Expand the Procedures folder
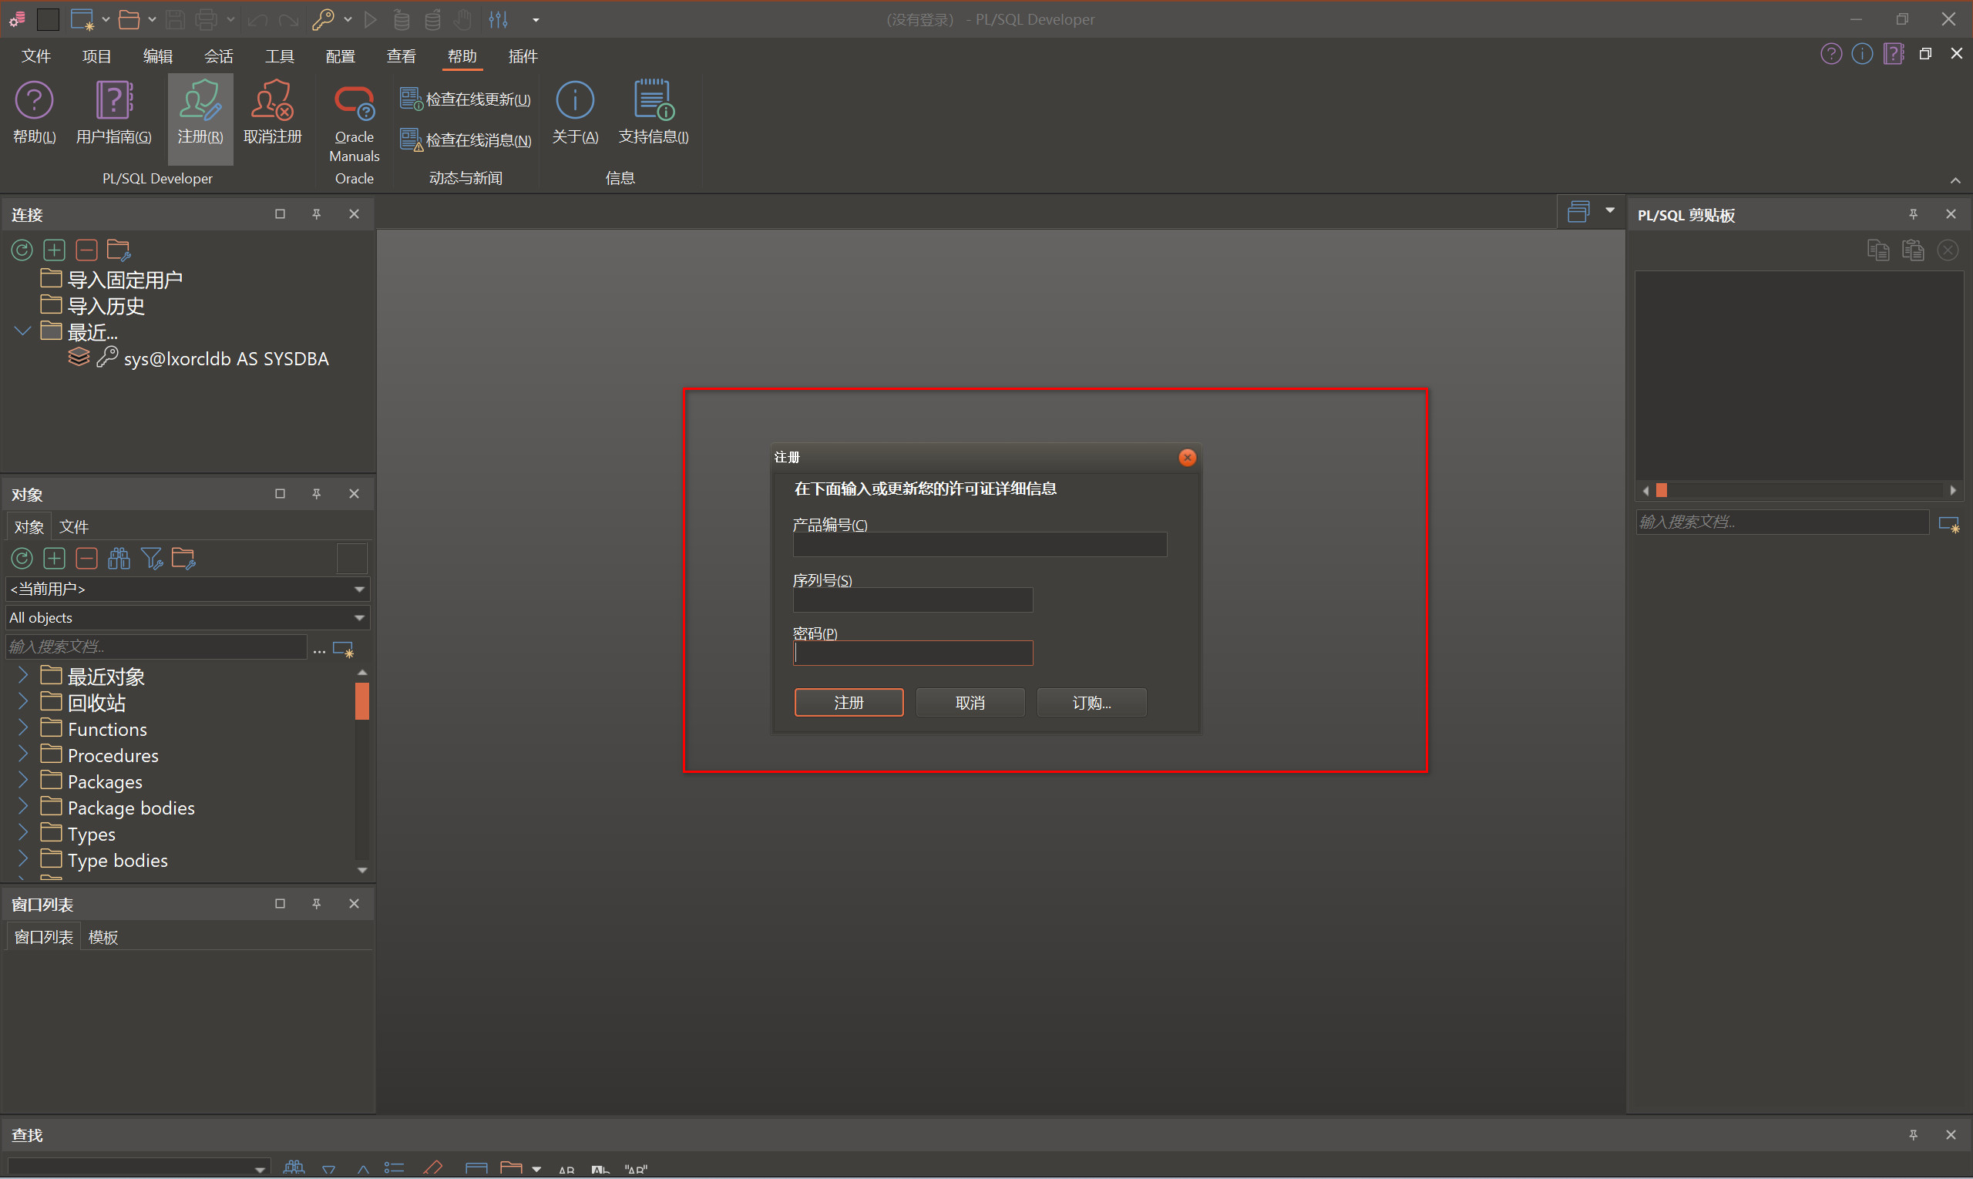 [23, 754]
